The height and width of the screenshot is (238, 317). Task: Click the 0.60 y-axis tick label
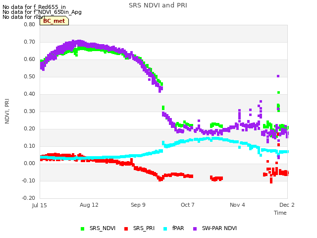tap(30, 59)
